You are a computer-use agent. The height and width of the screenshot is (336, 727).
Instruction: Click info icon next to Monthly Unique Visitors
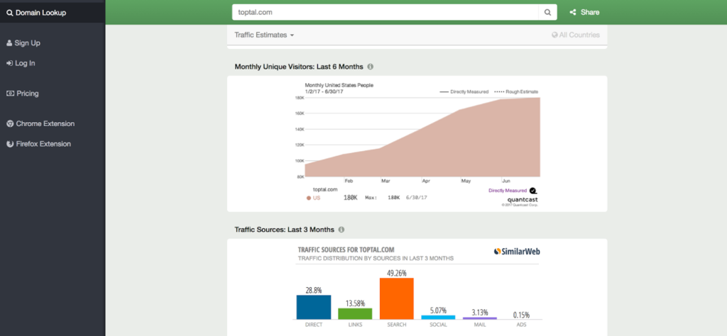tap(370, 67)
